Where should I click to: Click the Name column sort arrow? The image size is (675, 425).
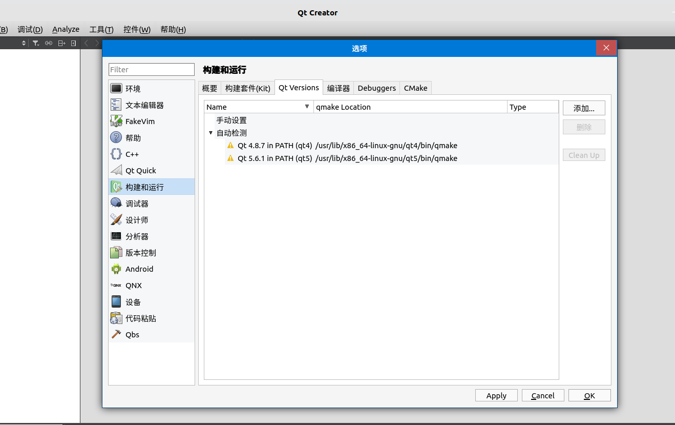coord(307,107)
